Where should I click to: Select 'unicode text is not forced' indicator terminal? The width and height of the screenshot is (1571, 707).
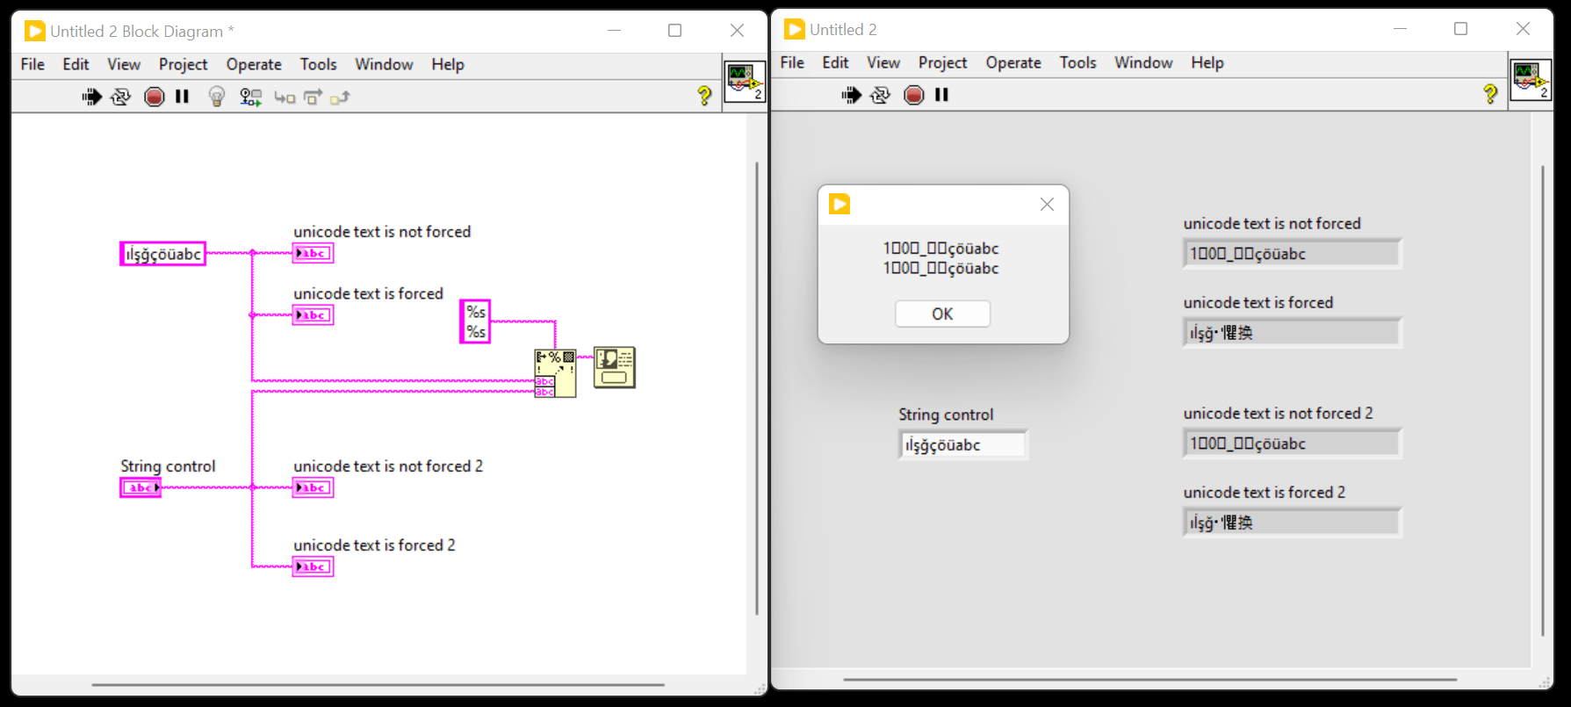(x=313, y=254)
